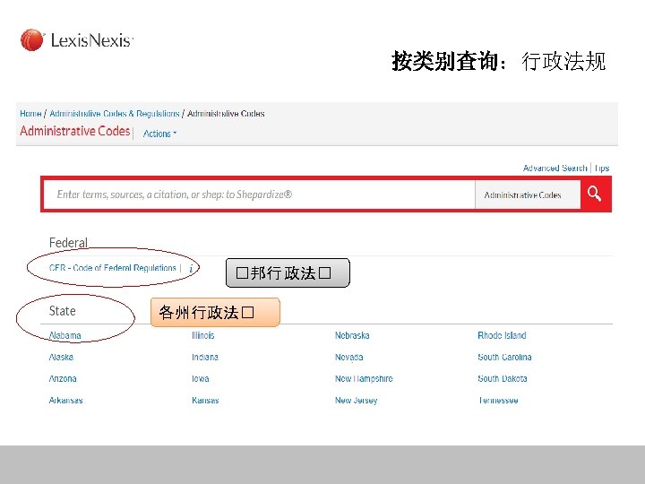Open CFR - Code of Federal Regulations

tap(112, 268)
